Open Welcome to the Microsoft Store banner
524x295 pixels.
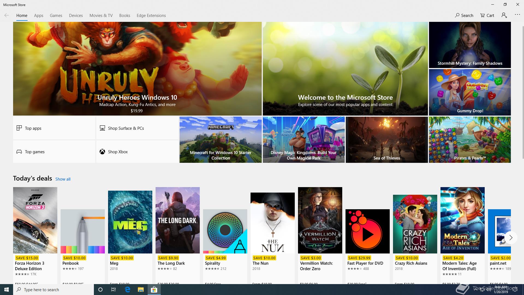coord(345,69)
